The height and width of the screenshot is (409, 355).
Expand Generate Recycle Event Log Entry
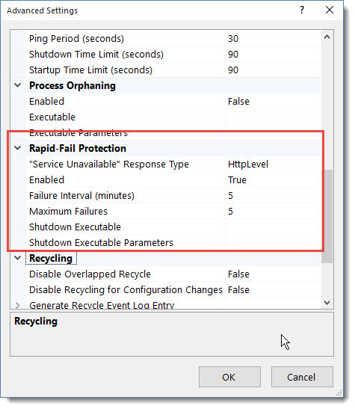click(x=18, y=305)
